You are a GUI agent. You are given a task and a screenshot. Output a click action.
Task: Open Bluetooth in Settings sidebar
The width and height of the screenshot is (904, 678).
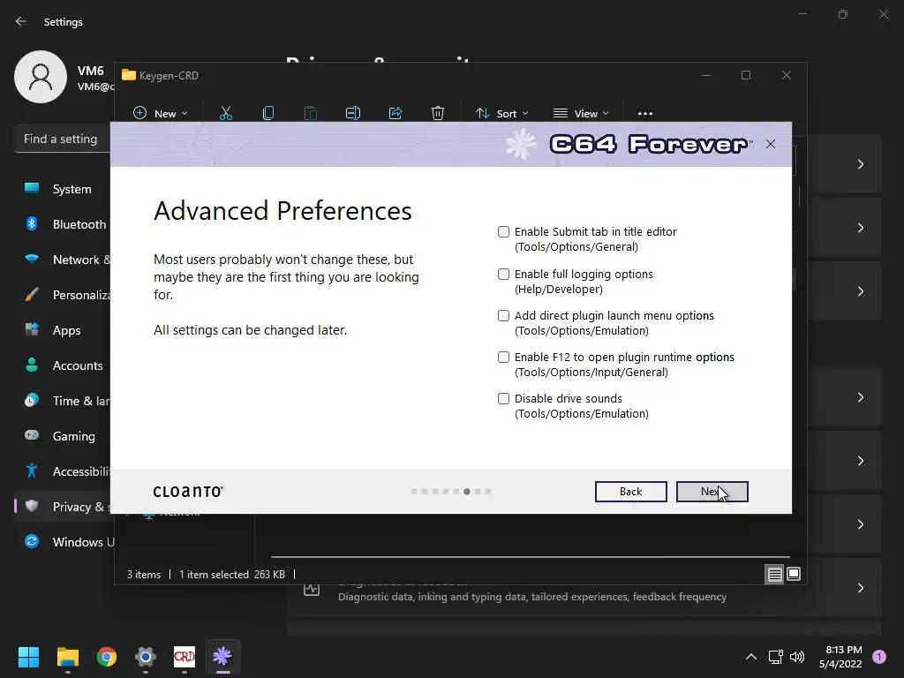coord(64,224)
